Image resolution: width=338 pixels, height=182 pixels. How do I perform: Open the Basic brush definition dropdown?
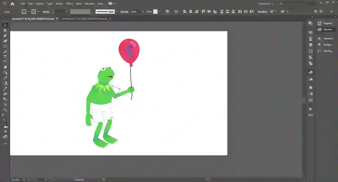[x=117, y=12]
